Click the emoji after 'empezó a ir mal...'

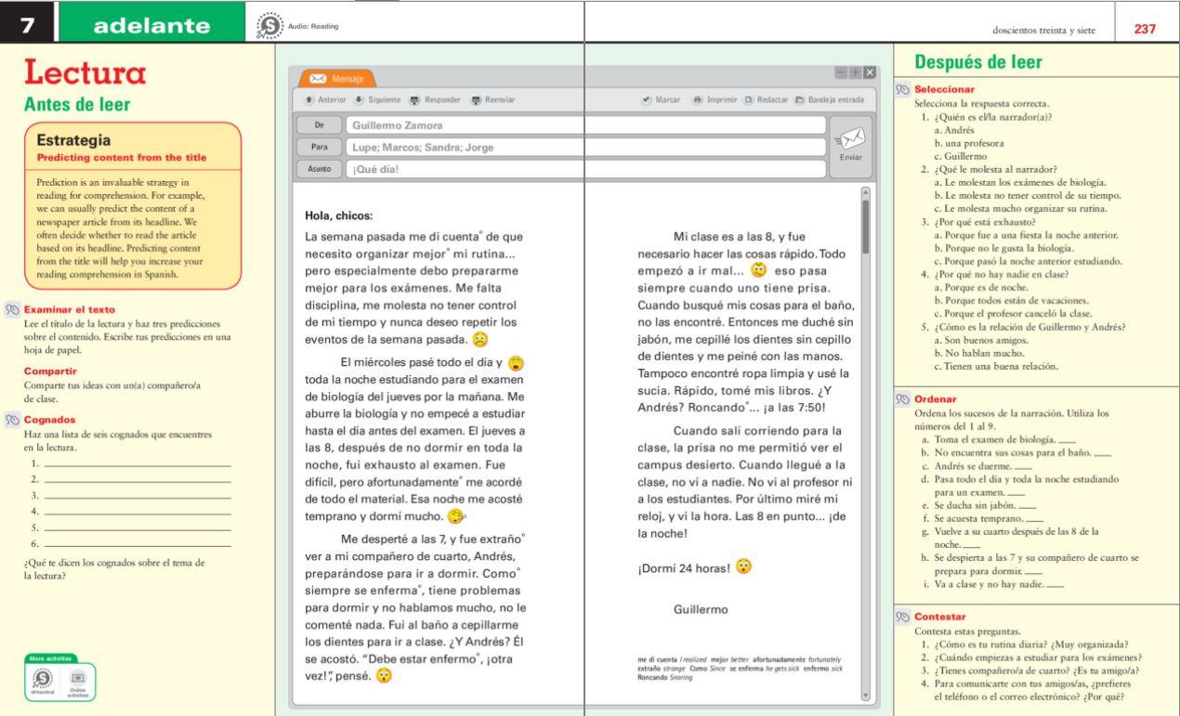759,271
